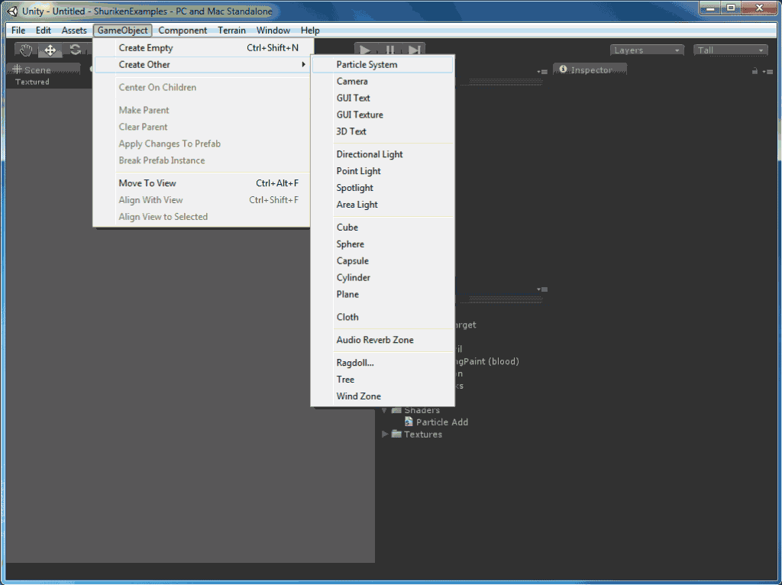Create a Camera object
The image size is (782, 585).
(383, 81)
